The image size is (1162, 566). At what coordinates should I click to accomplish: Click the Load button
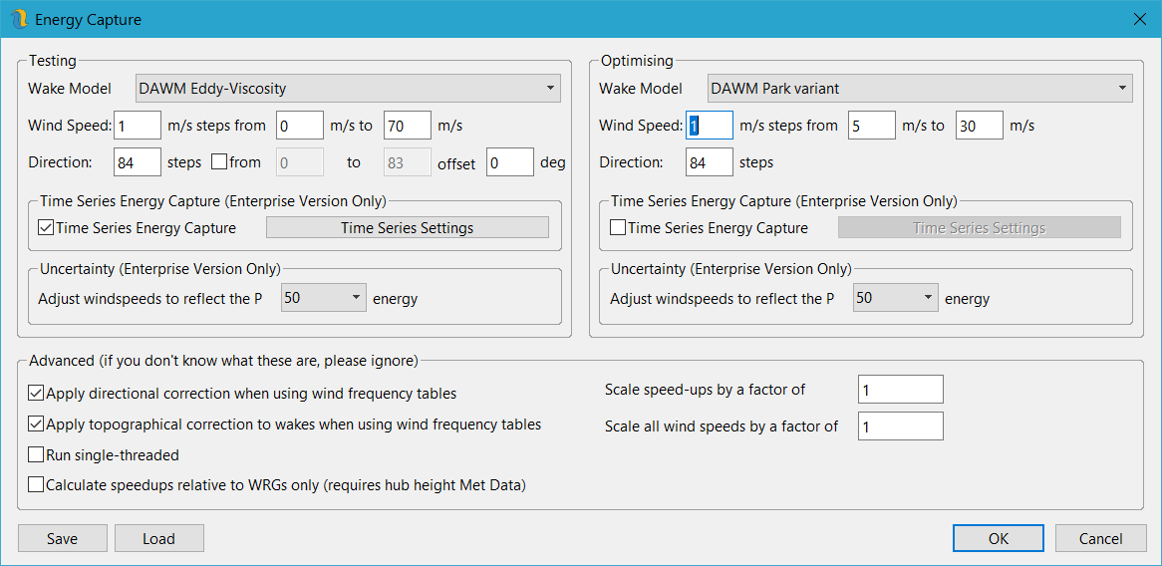pos(158,539)
